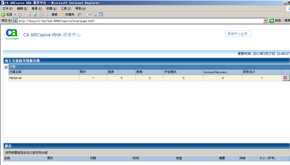Sort reports by the 主机 column header
This screenshot has width=290, height=165.
click(24, 158)
